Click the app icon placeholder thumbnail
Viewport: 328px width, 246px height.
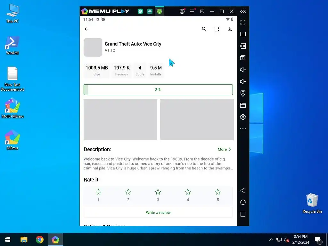(93, 47)
